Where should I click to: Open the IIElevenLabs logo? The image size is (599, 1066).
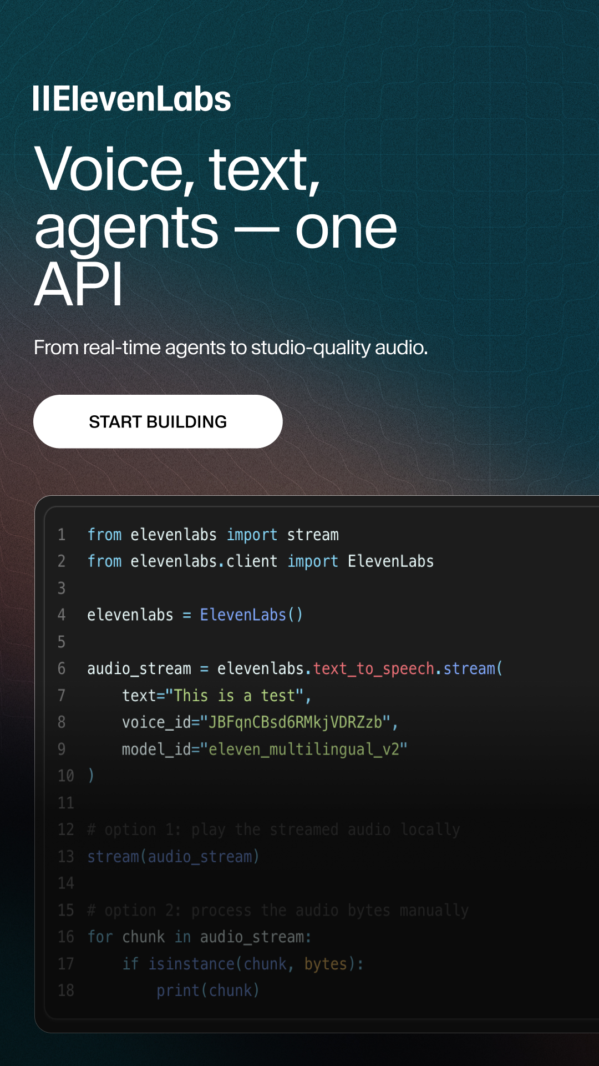[131, 99]
